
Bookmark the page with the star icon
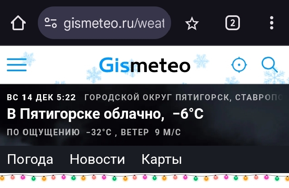[x=192, y=23]
